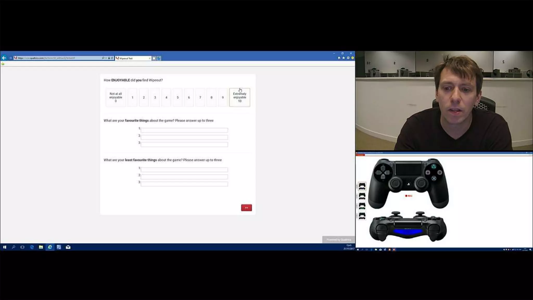Open the browser tools gear icon
533x300 pixels.
[x=348, y=58]
